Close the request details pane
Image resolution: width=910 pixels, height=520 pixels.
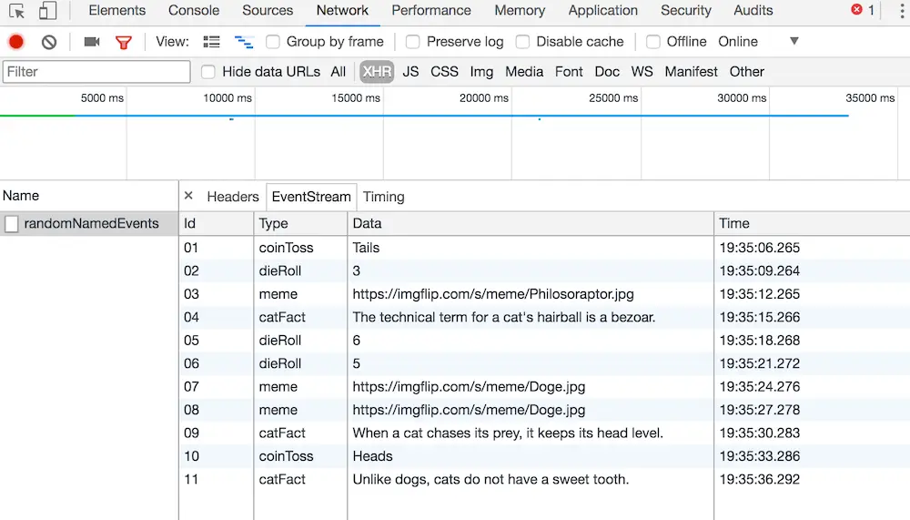pyautogui.click(x=188, y=196)
